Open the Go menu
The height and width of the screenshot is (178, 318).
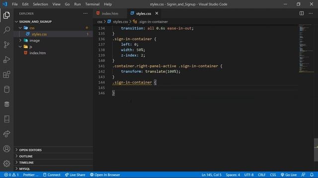[x=67, y=4]
